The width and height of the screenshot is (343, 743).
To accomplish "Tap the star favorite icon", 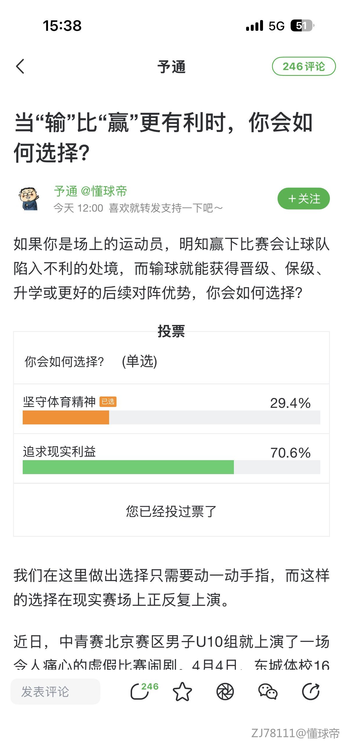I will click(x=182, y=692).
